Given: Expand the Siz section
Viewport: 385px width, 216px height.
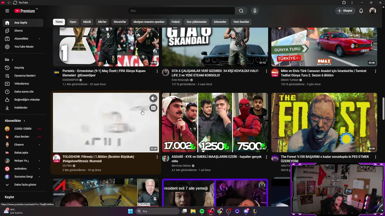Looking at the screenshot, I should coord(9,60).
